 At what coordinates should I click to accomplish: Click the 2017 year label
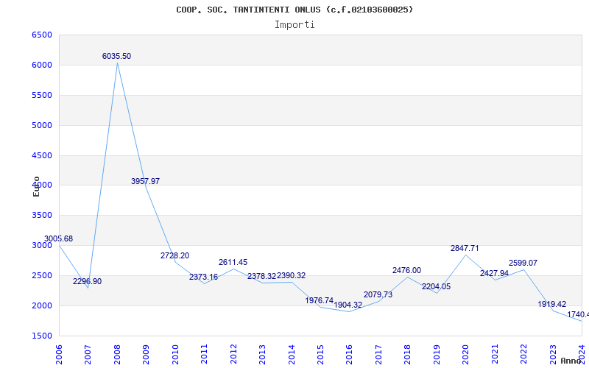378,354
